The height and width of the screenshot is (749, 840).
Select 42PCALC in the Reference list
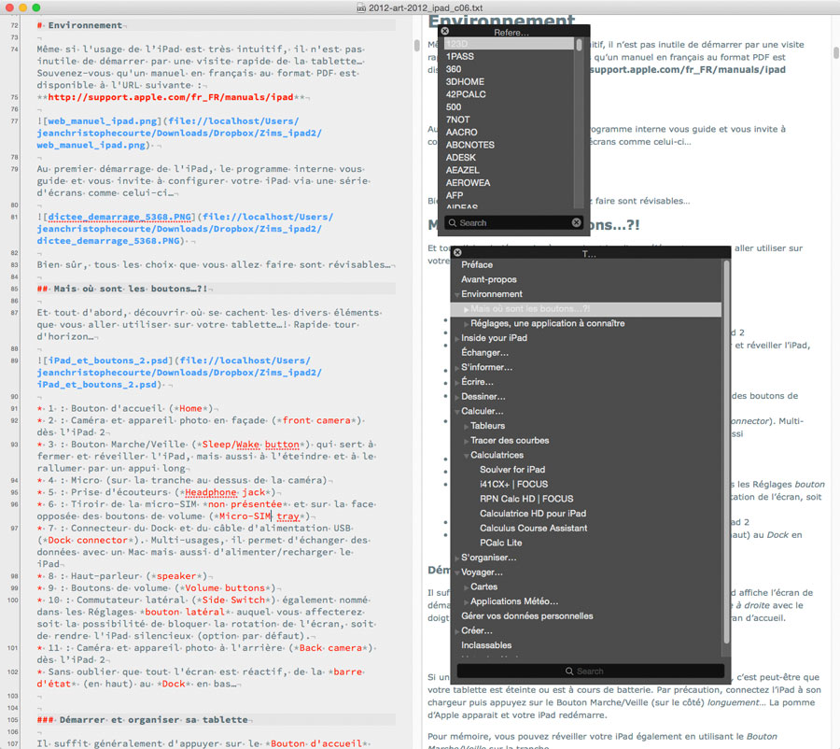click(466, 94)
